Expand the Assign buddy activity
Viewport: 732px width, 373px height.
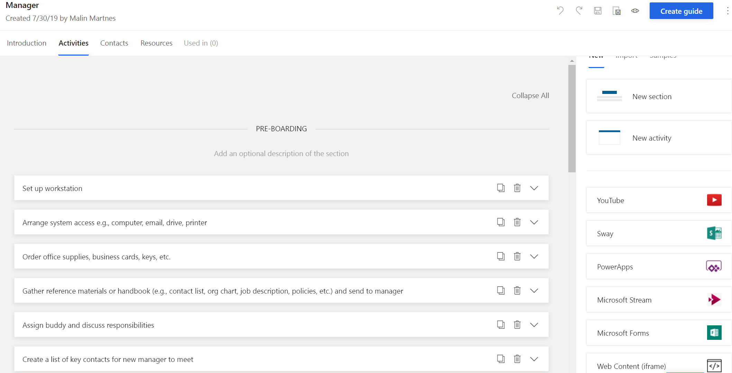(x=534, y=325)
